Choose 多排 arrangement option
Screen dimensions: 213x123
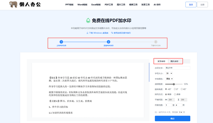coord(175,94)
